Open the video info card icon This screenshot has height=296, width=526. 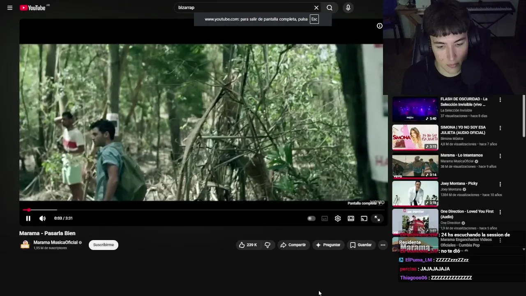pos(380,26)
